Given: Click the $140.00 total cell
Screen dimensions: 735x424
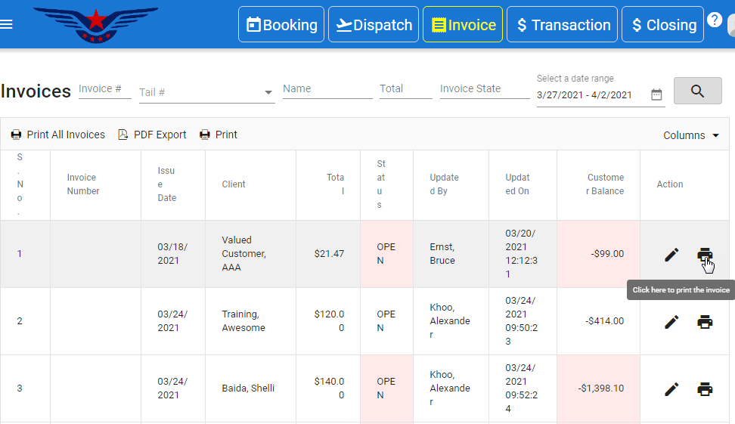Looking at the screenshot, I should (329, 388).
